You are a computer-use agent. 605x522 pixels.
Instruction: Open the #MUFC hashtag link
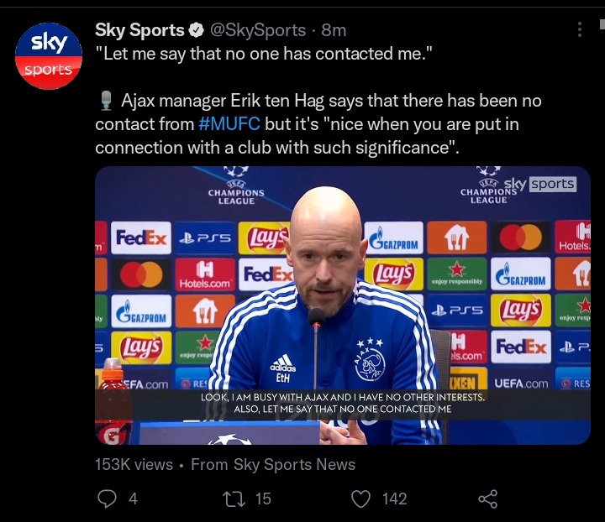click(x=229, y=124)
